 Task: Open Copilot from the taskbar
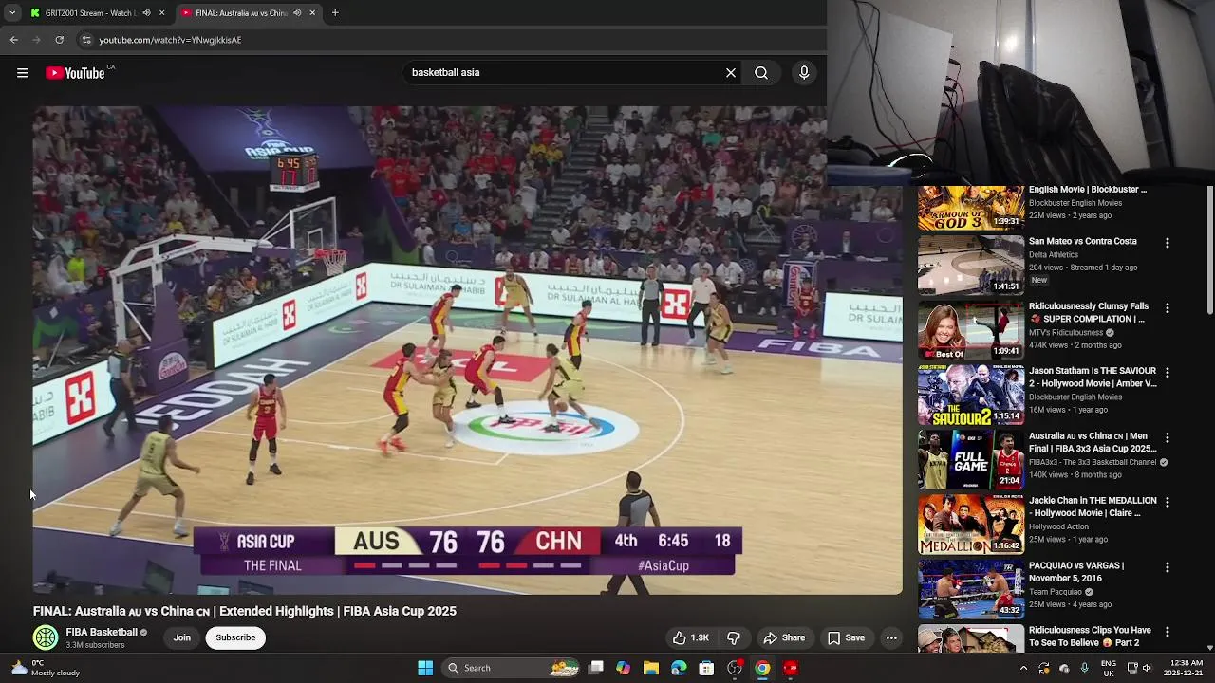pos(623,668)
